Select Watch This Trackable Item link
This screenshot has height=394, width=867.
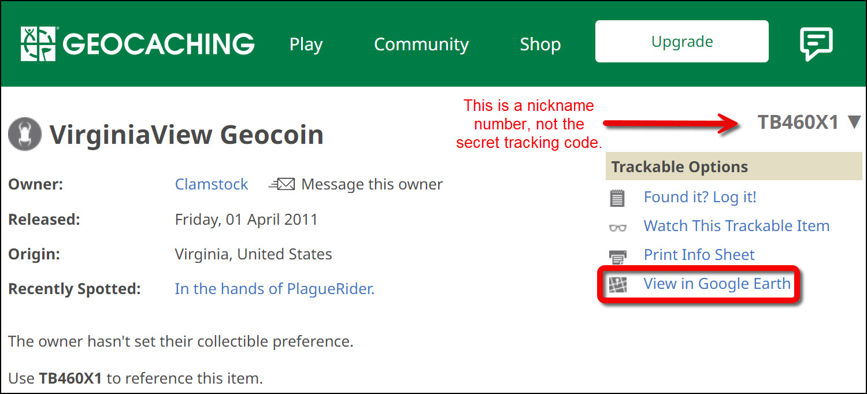click(x=736, y=226)
